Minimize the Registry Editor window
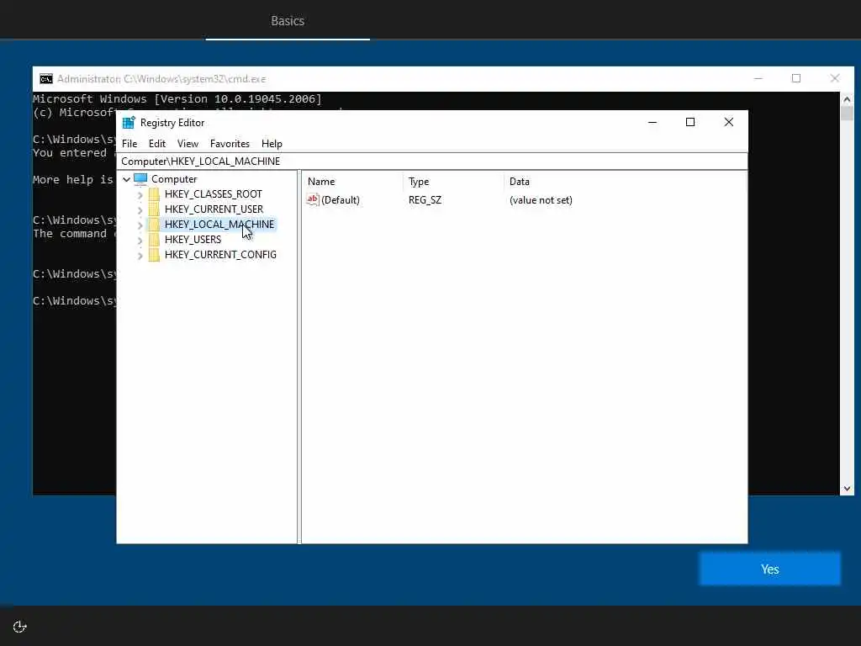 tap(652, 123)
